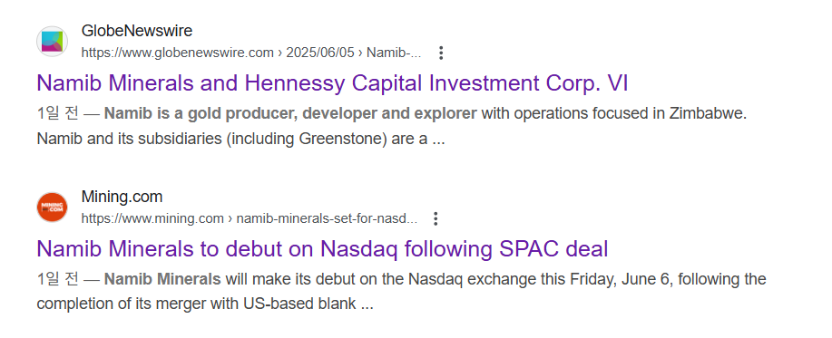Click the GlobeNewswire colorful favicon
This screenshot has height=338, width=832.
click(x=52, y=42)
